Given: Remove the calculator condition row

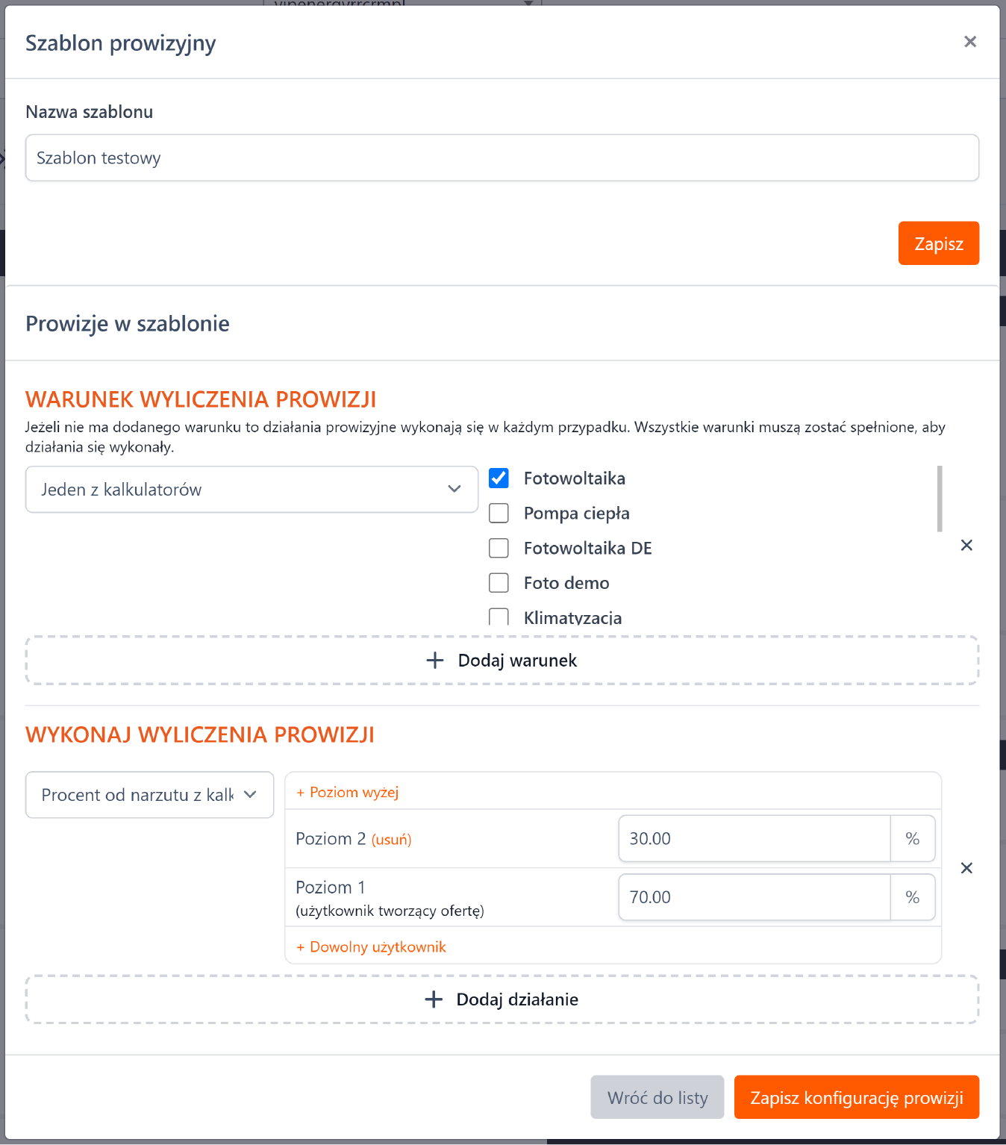Looking at the screenshot, I should [x=966, y=546].
